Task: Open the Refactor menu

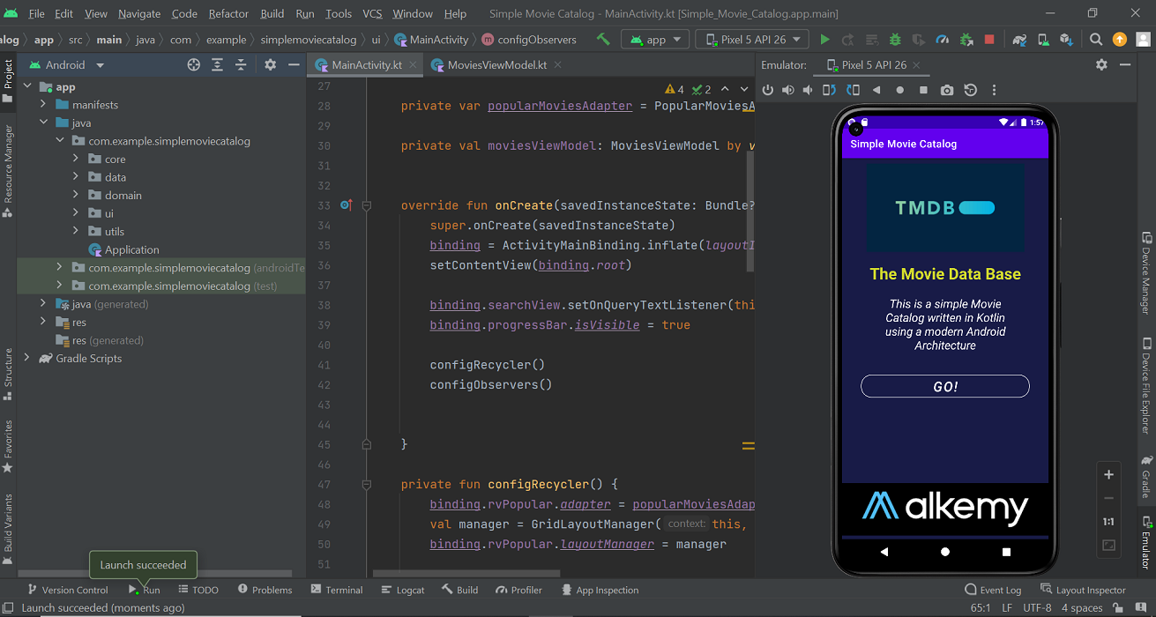Action: coord(228,14)
